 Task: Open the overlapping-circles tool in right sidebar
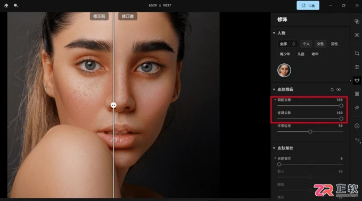[357, 21]
